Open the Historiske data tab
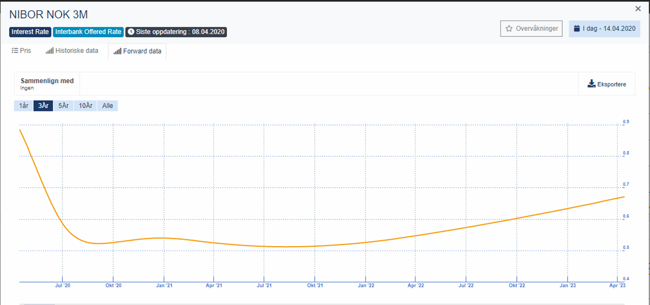This screenshot has height=305, width=650. tap(72, 51)
